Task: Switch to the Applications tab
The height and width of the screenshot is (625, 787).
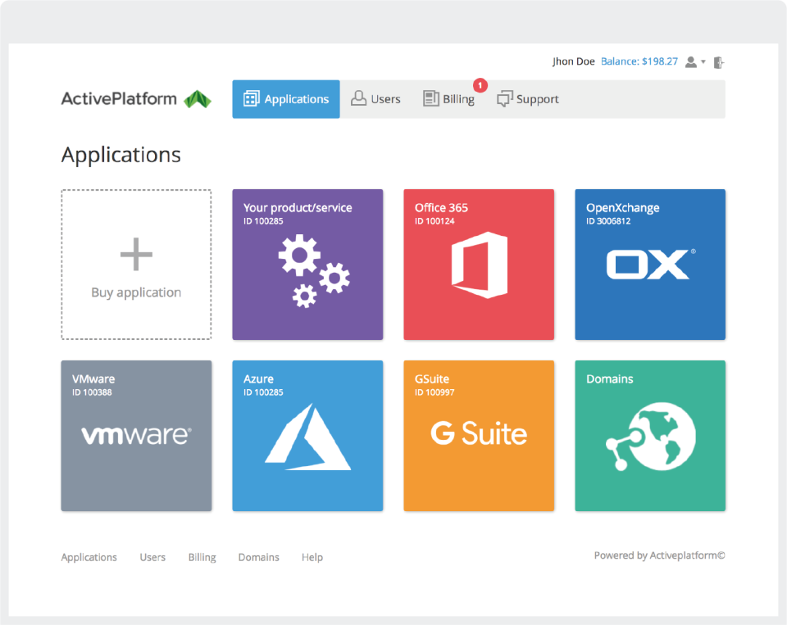Action: [x=286, y=98]
